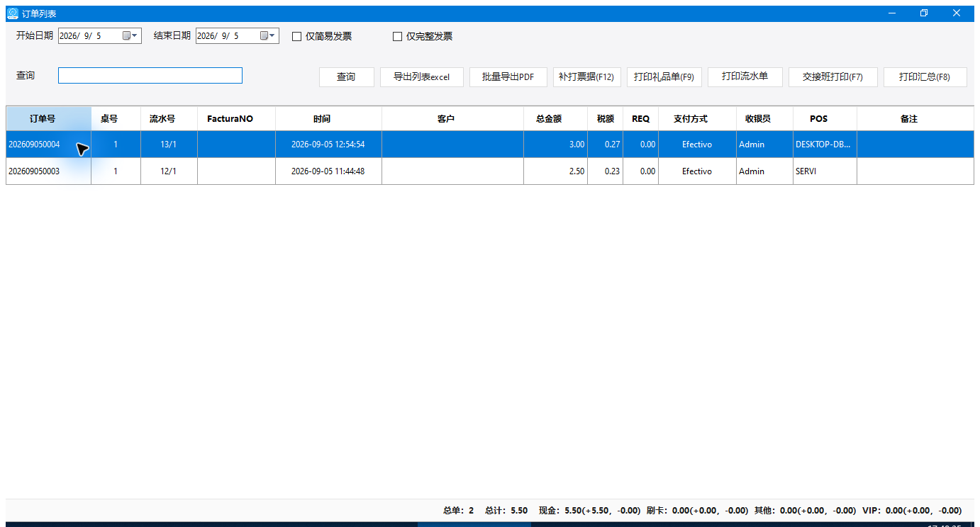Click the 2.50 total amount cell
The width and height of the screenshot is (980, 527).
tap(556, 171)
